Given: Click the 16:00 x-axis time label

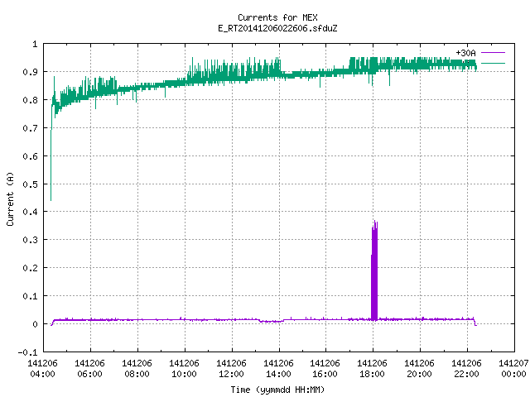Looking at the screenshot, I should [x=325, y=374].
